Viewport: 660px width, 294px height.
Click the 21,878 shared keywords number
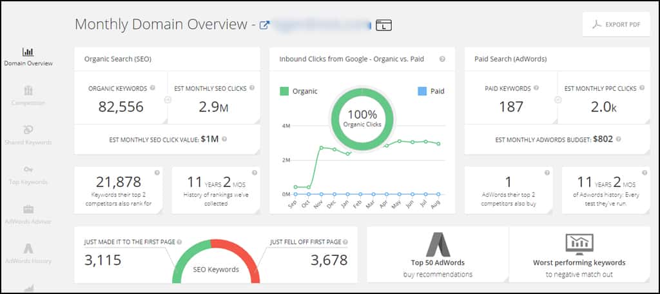119,182
